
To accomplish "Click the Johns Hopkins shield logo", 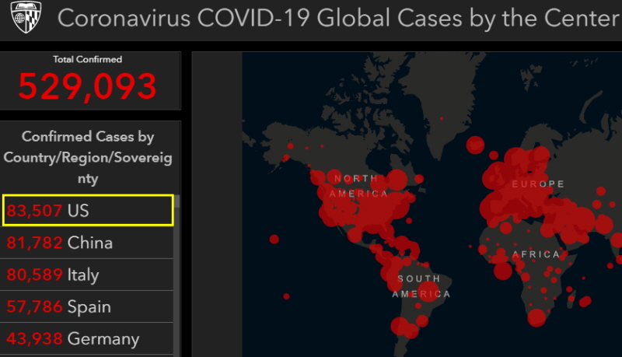I will (x=26, y=16).
